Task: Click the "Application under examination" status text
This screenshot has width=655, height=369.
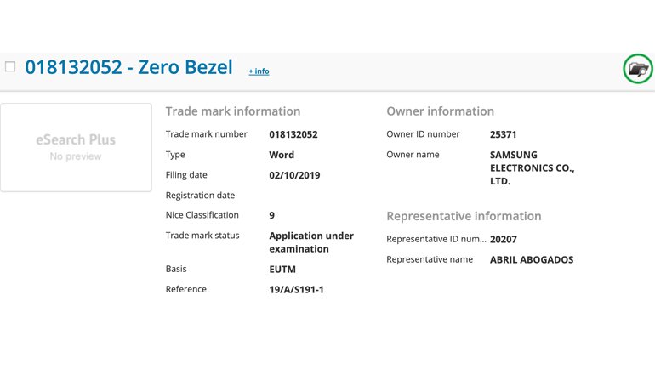Action: pyautogui.click(x=310, y=242)
